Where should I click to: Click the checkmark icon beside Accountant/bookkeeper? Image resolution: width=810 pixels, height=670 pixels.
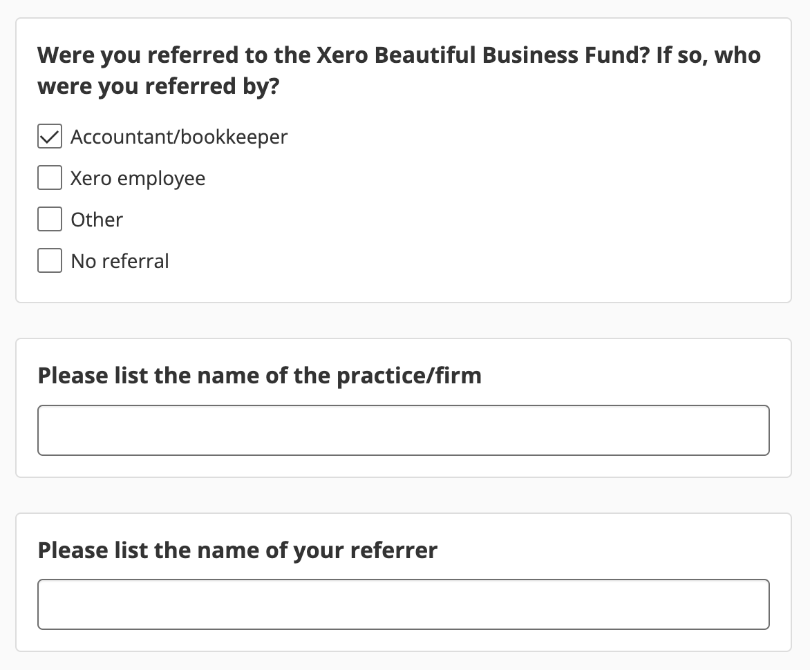click(x=50, y=137)
